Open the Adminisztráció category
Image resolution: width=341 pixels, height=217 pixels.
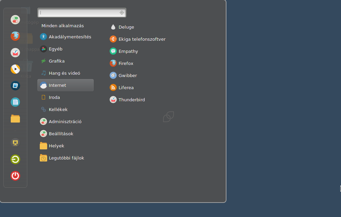[x=65, y=122]
